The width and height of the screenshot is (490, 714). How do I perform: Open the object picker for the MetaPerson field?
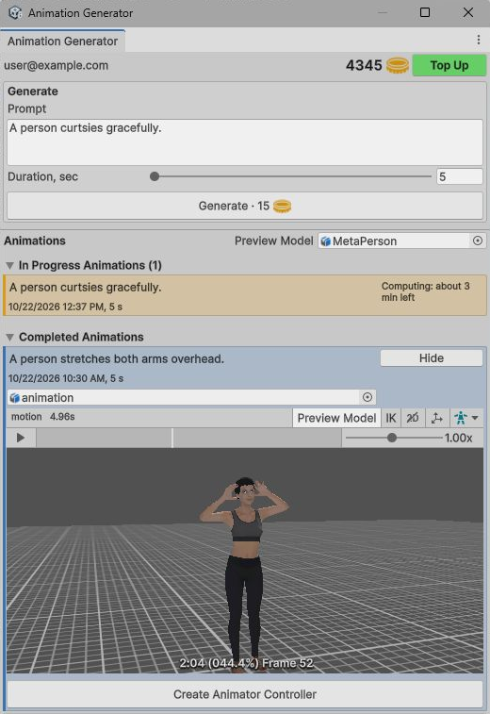477,241
